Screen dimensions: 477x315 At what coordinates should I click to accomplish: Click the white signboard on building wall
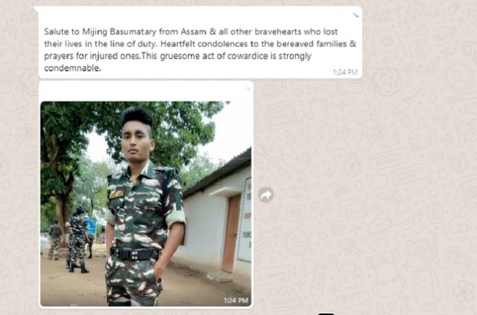tap(244, 219)
